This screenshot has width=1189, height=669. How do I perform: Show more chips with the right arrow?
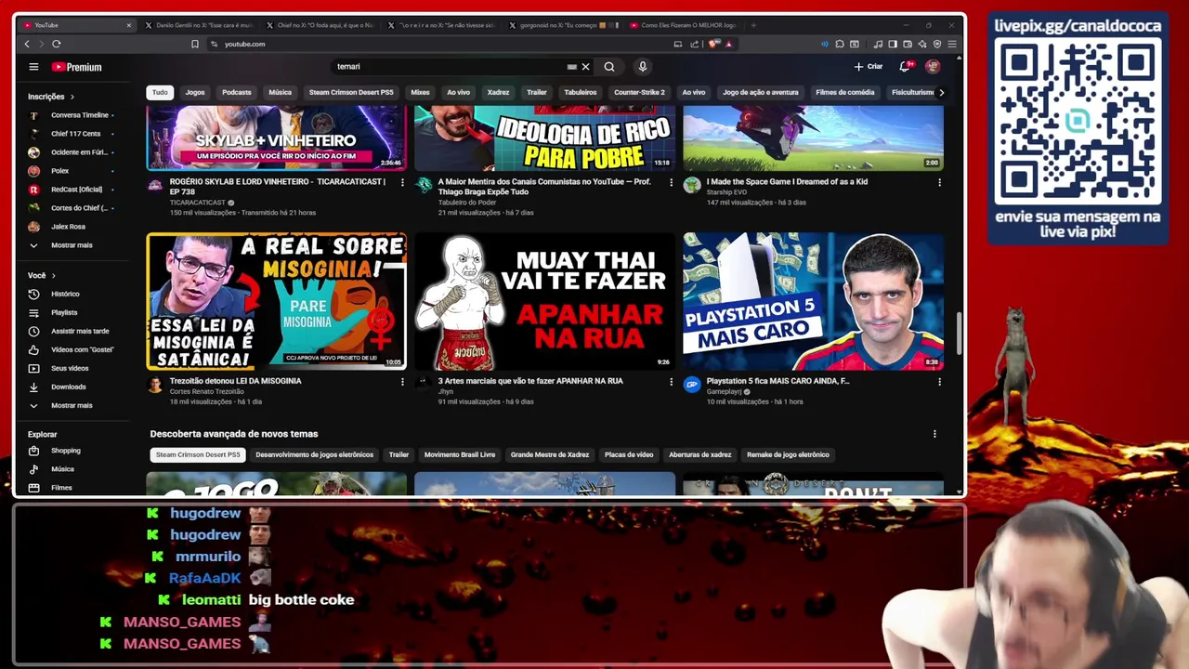coord(941,92)
